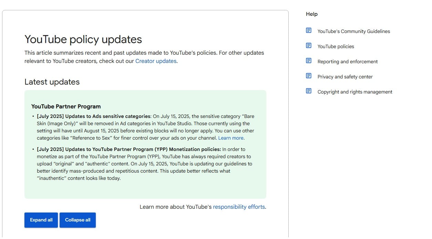The image size is (432, 239).
Task: Open the responsibility efforts link
Action: pos(239,207)
